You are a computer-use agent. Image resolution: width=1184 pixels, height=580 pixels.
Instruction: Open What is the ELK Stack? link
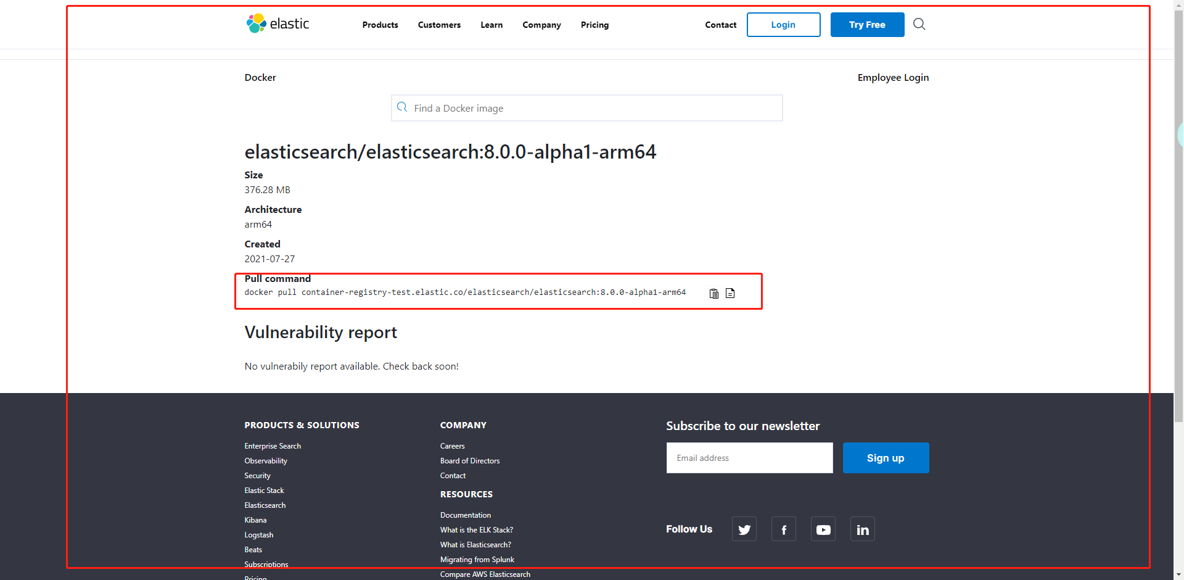(x=477, y=530)
